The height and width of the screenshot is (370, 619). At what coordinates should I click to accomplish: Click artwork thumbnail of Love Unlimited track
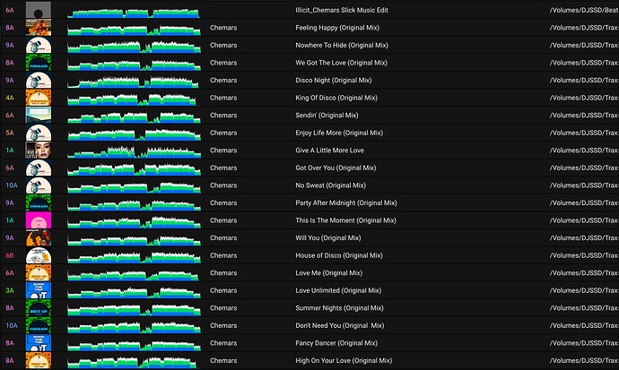[38, 290]
